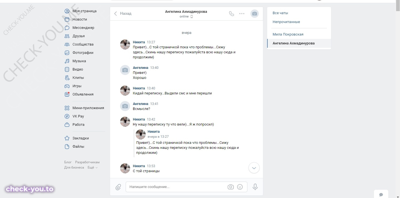Click Никита avatar in forwarded message
The width and height of the screenshot is (400, 198).
141,134
